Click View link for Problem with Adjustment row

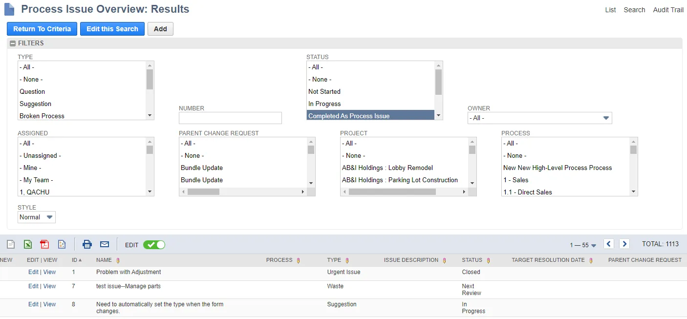(49, 272)
